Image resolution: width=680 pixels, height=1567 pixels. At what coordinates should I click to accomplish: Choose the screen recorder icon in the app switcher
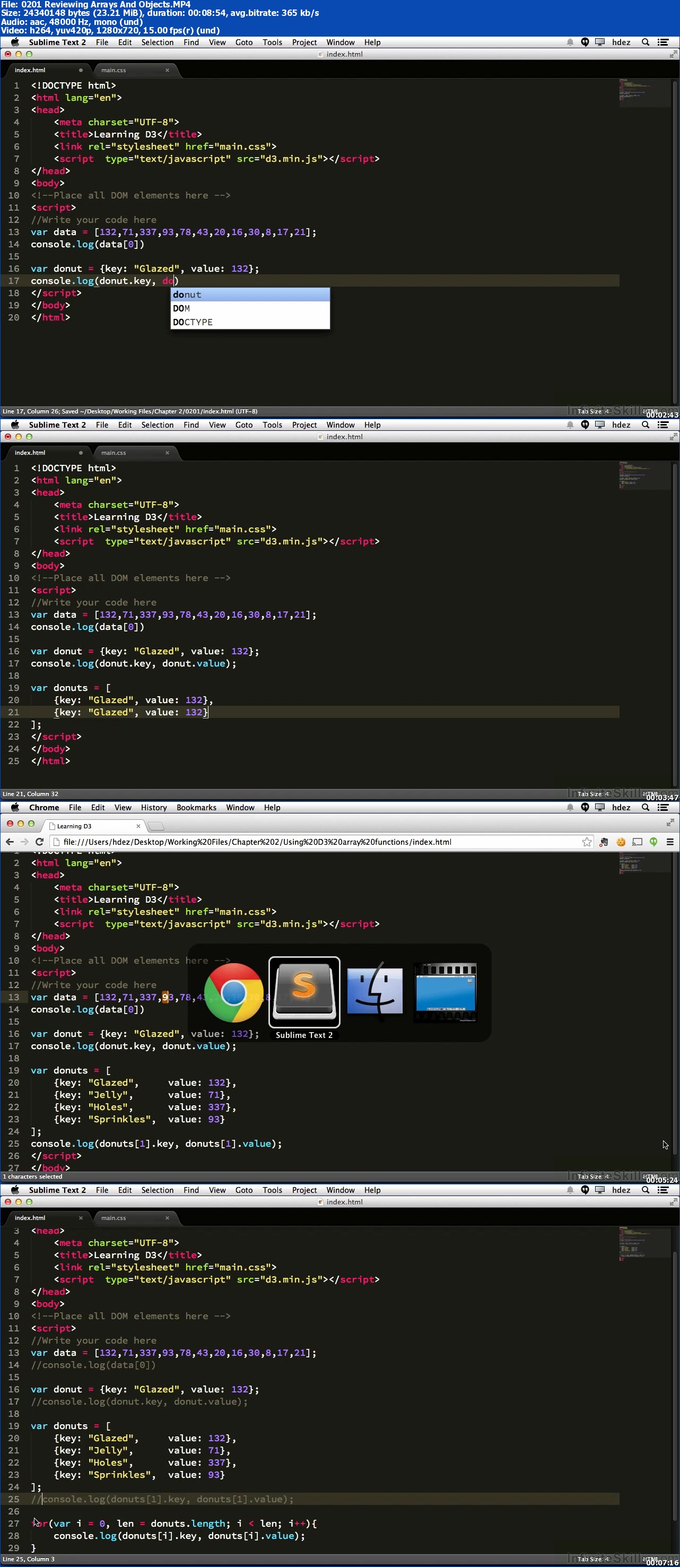(445, 993)
